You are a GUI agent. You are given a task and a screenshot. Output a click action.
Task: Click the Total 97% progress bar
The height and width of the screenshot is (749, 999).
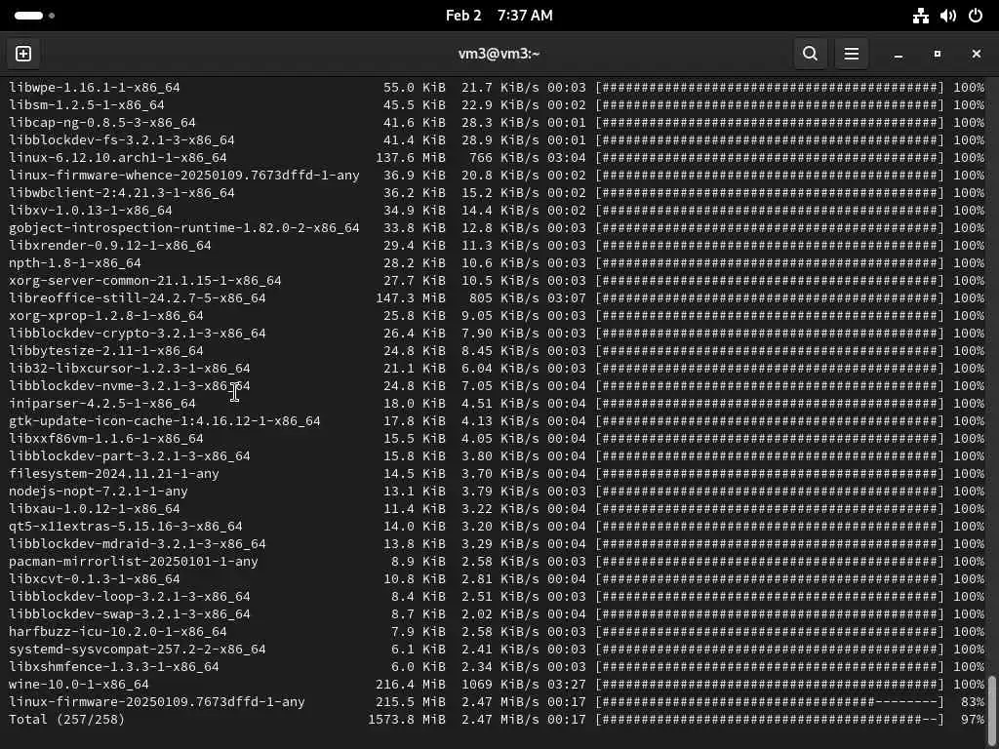click(x=770, y=719)
